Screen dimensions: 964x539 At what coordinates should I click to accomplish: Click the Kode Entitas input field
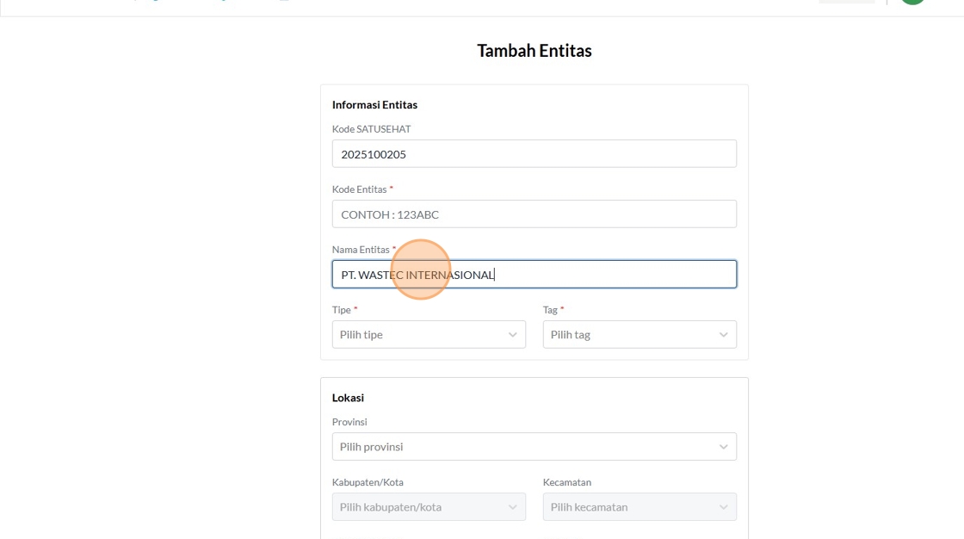[534, 214]
